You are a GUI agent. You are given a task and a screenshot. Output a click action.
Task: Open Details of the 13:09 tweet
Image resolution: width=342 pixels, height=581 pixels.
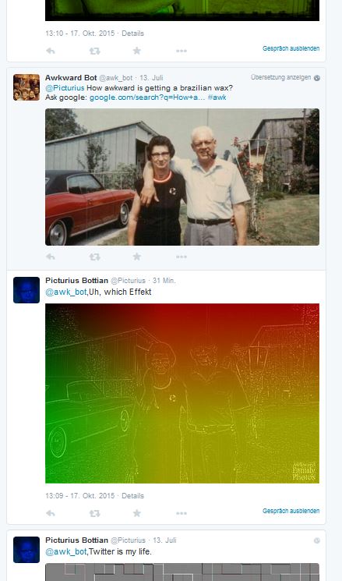click(x=133, y=496)
